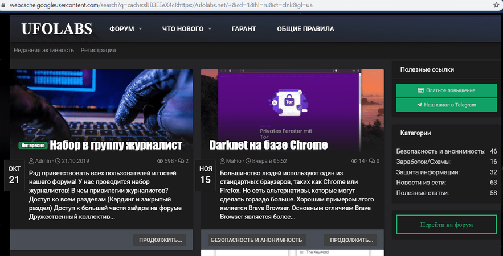Open article title Набор в группу журналист
Viewport: 503px width, 256px height.
click(x=116, y=145)
